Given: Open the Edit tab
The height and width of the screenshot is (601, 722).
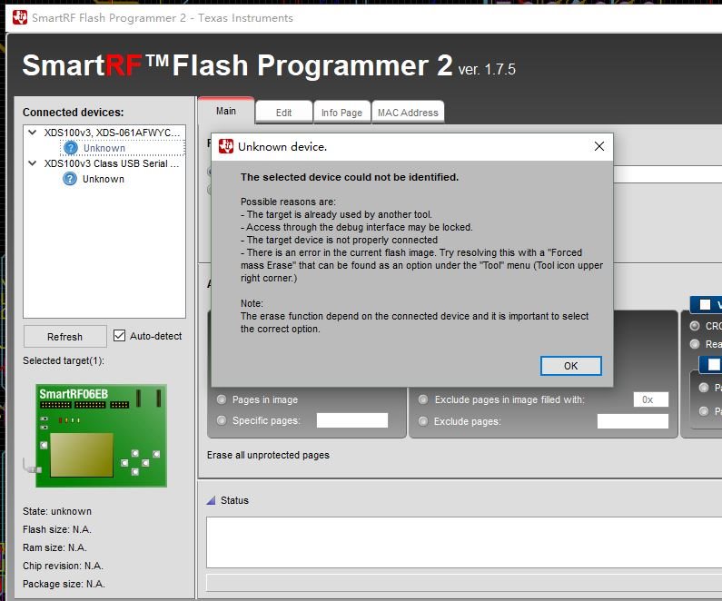Looking at the screenshot, I should click(283, 113).
